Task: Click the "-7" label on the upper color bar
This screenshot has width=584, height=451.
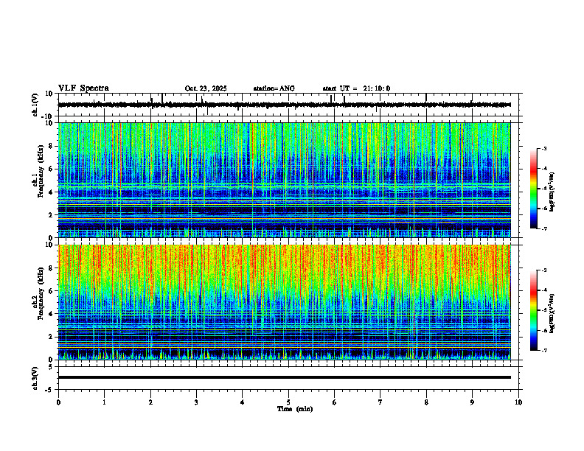Action: pos(544,228)
